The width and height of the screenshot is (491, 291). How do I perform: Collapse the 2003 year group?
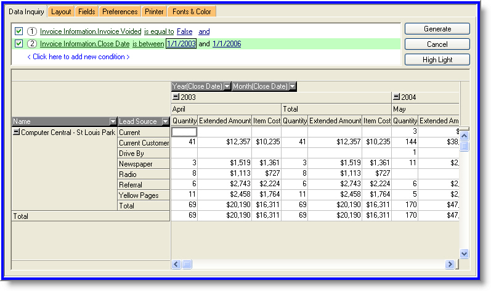[176, 97]
